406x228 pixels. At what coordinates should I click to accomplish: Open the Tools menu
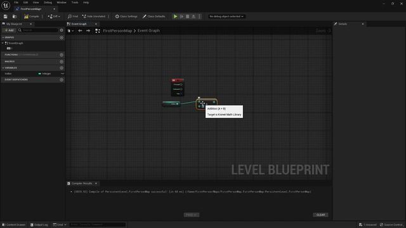[75, 3]
